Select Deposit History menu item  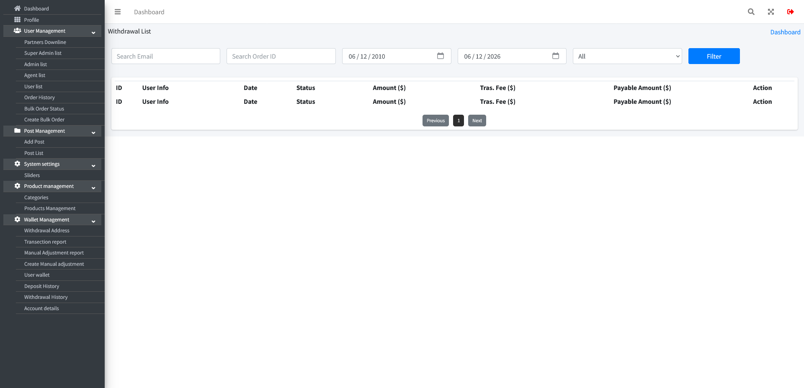(41, 286)
